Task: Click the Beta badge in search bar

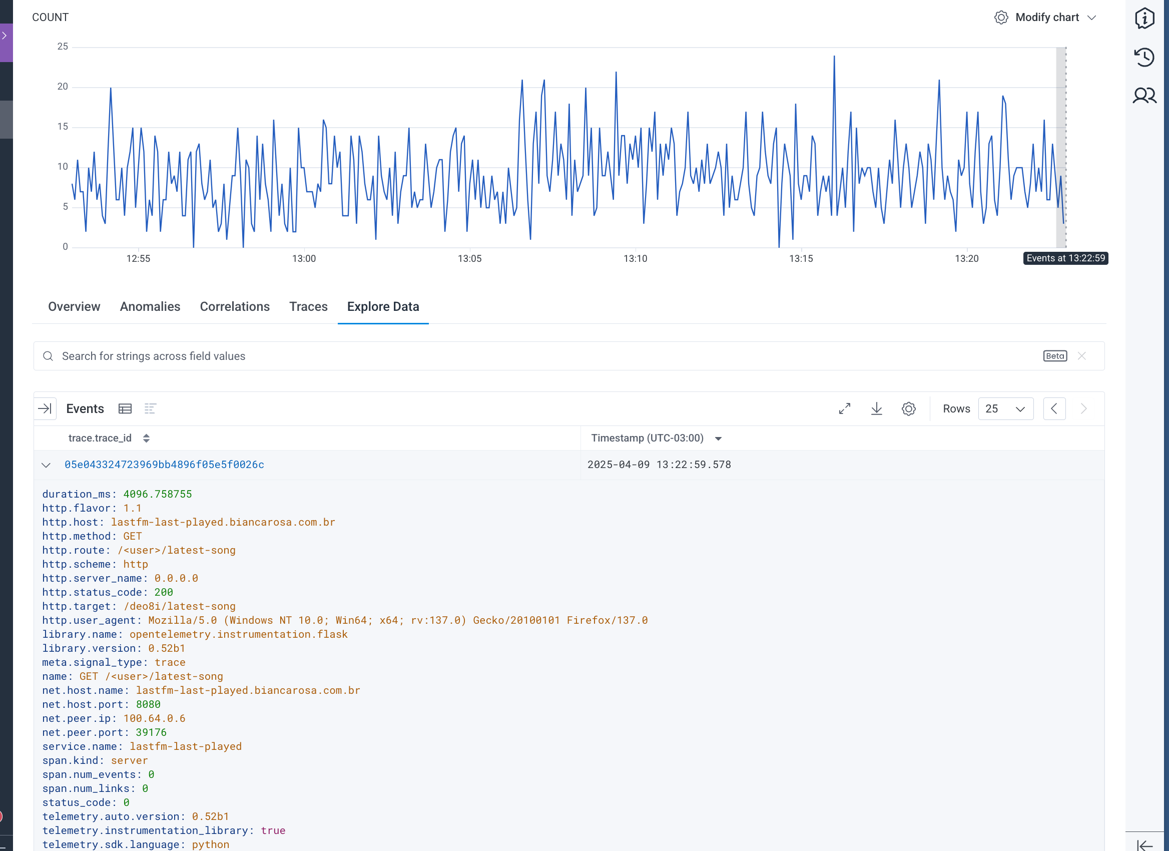Action: coord(1055,356)
